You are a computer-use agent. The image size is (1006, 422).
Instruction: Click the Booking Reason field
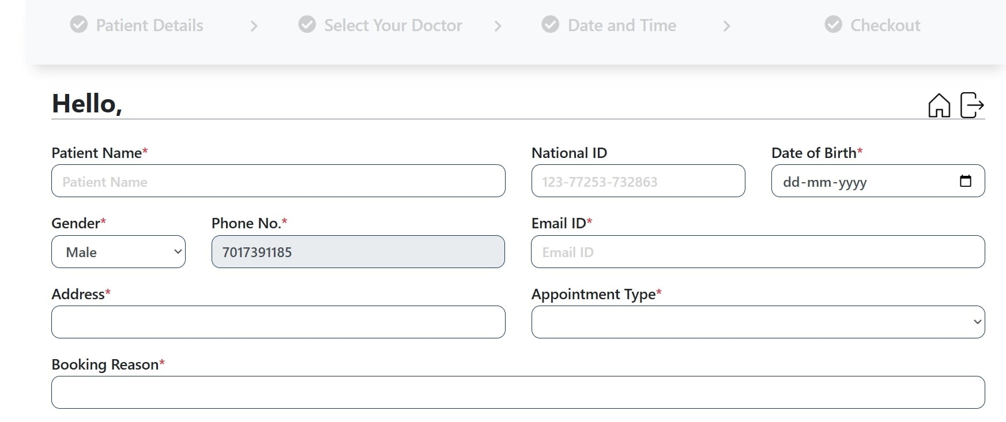coord(518,393)
